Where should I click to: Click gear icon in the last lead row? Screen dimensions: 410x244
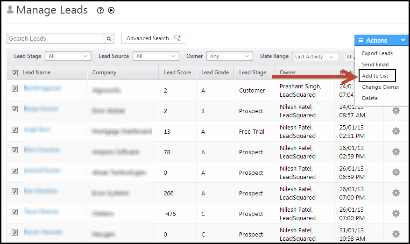tap(396, 234)
